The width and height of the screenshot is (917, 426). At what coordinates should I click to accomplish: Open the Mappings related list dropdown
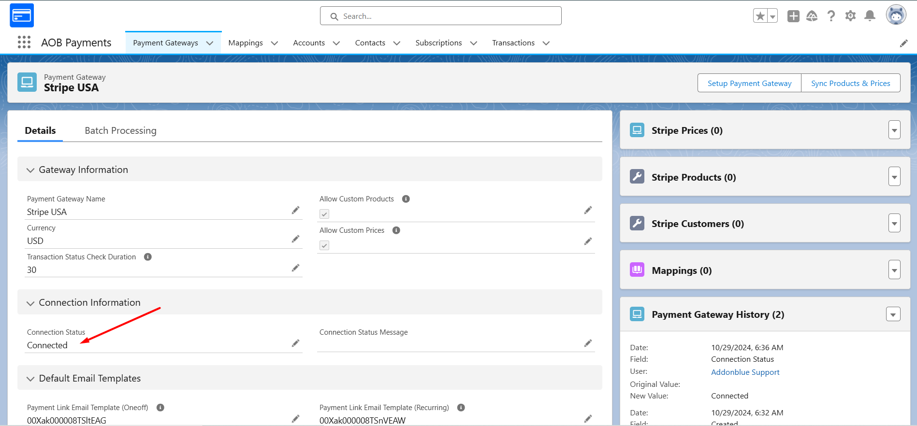(894, 270)
